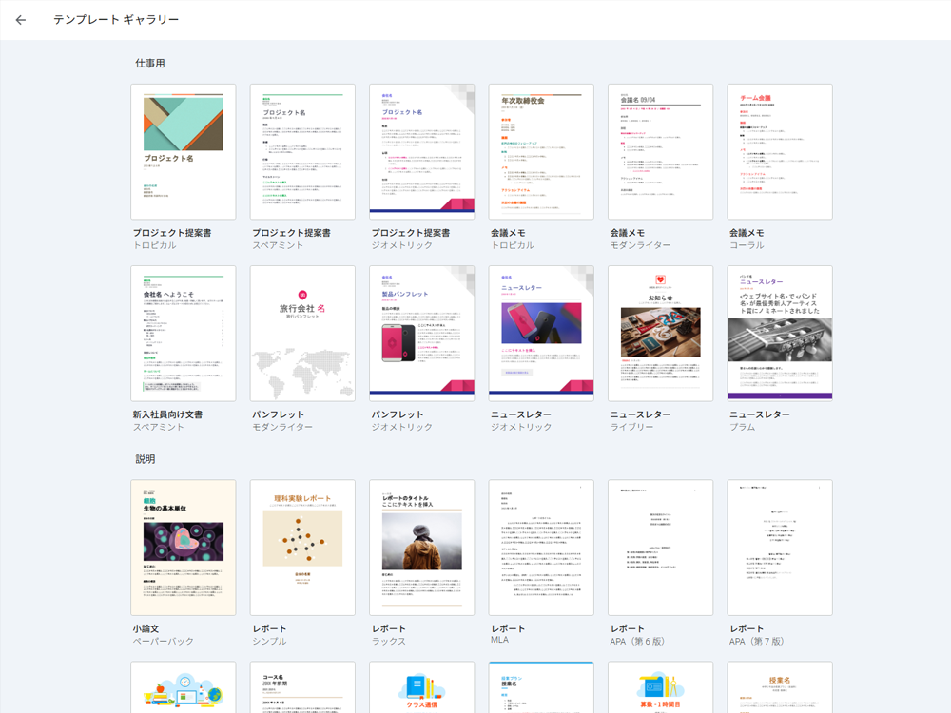The height and width of the screenshot is (713, 951).
Task: Click the 新入社員向け文書 label
Action: [x=168, y=414]
